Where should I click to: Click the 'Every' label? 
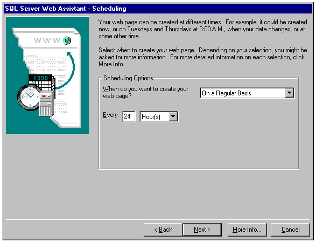click(110, 115)
